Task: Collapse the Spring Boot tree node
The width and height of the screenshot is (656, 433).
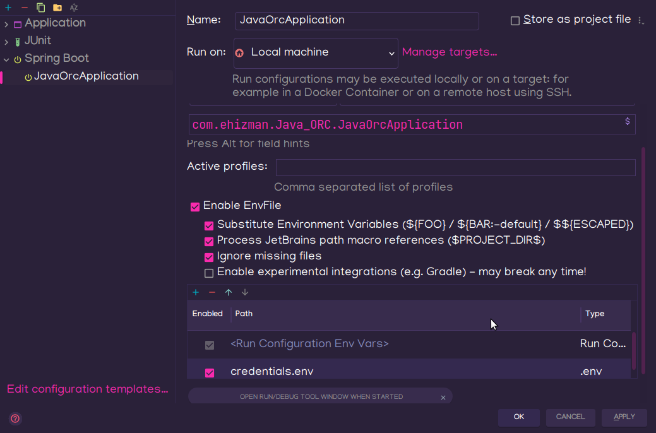Action: [x=6, y=59]
